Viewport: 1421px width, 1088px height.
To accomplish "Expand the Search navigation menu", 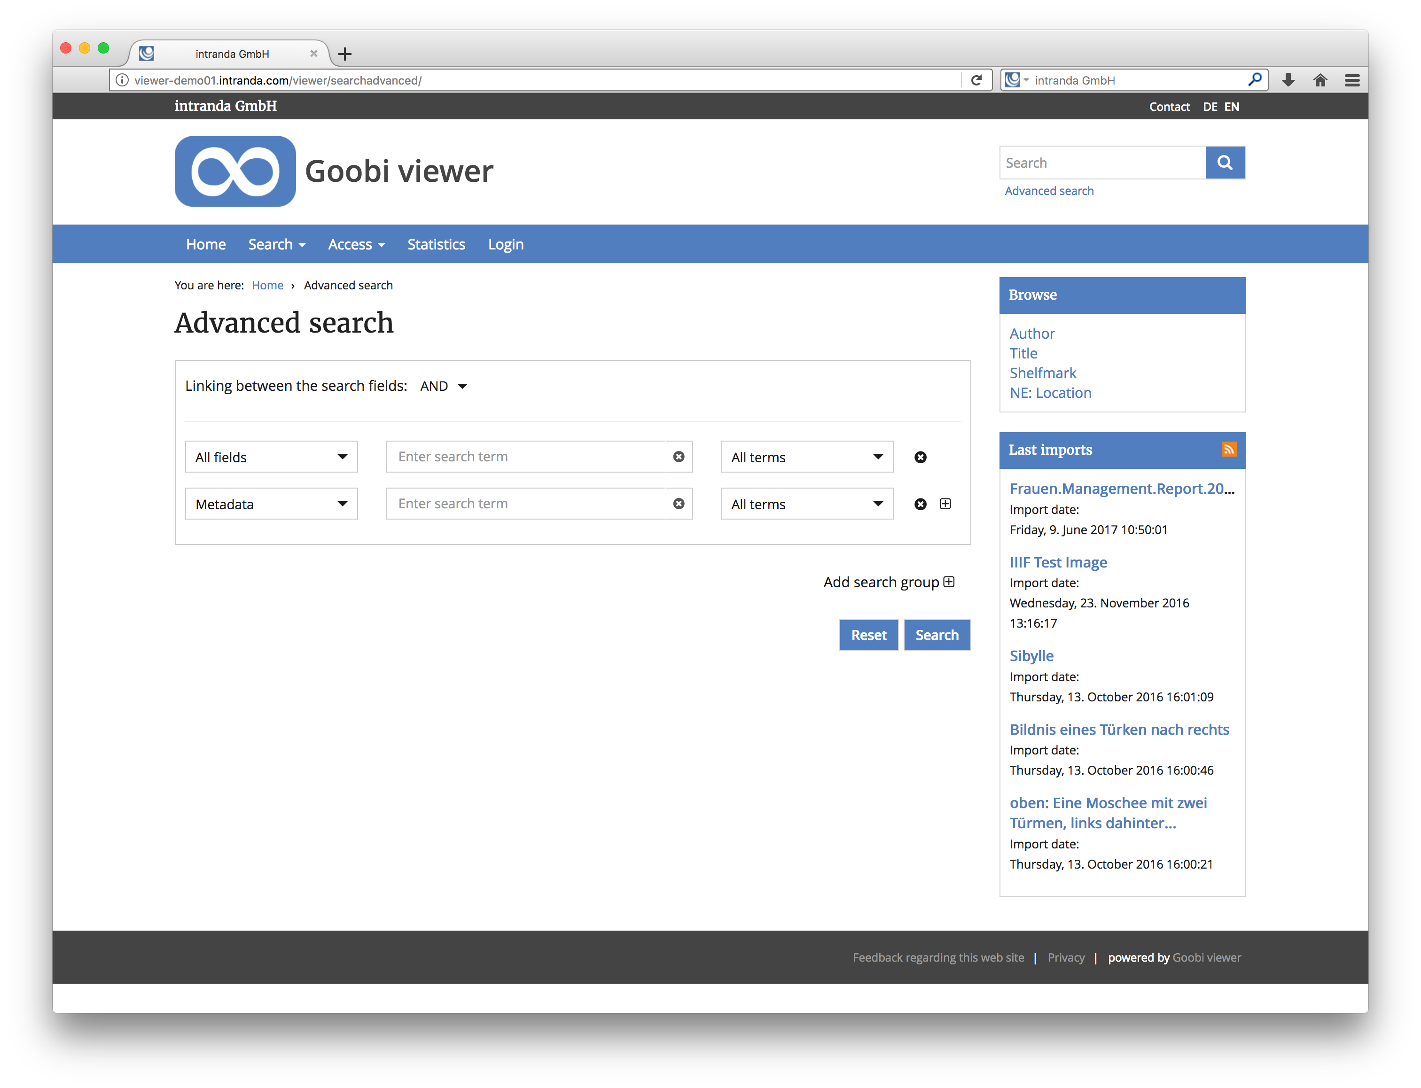I will click(x=277, y=244).
